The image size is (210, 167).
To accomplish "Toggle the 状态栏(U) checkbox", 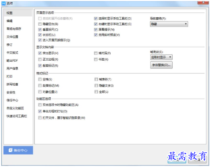I will pos(40,35).
